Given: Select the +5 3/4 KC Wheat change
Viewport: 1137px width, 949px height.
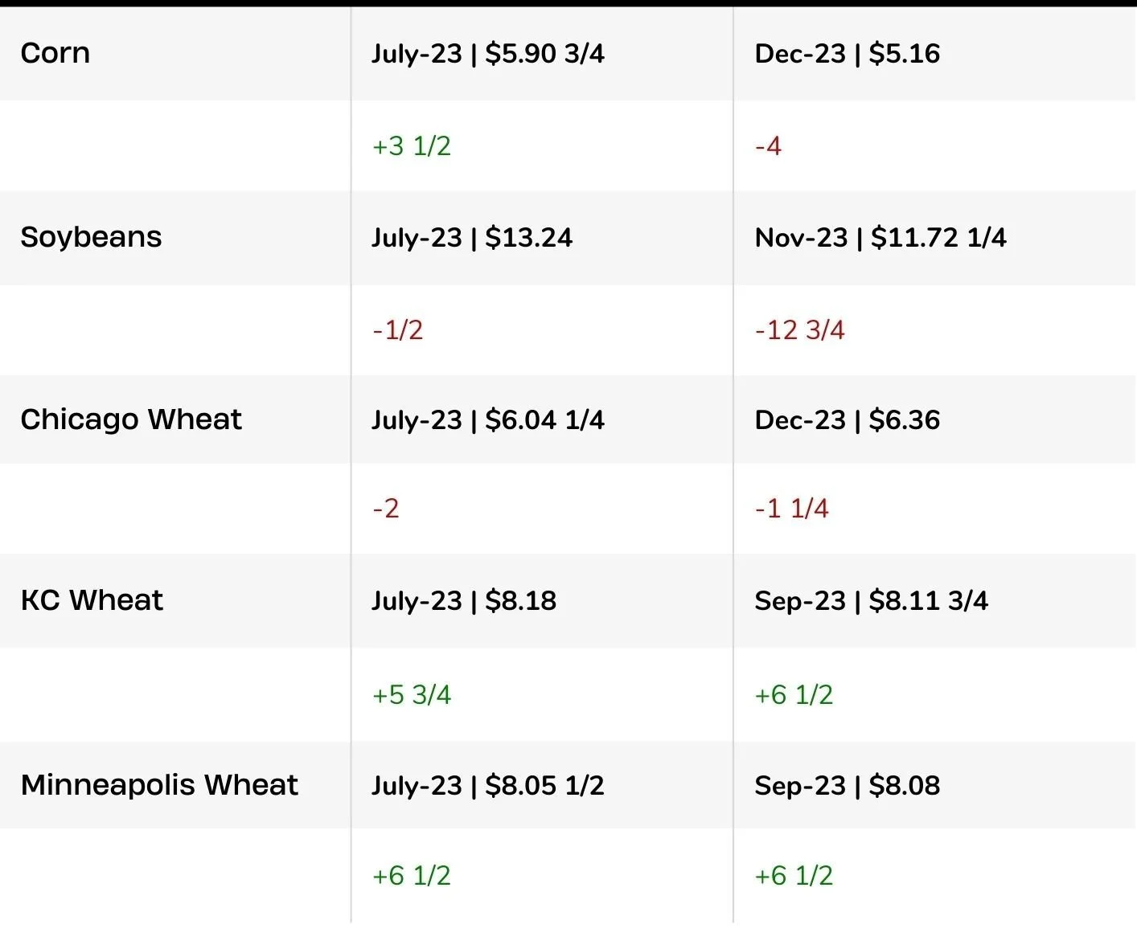Looking at the screenshot, I should coord(412,695).
